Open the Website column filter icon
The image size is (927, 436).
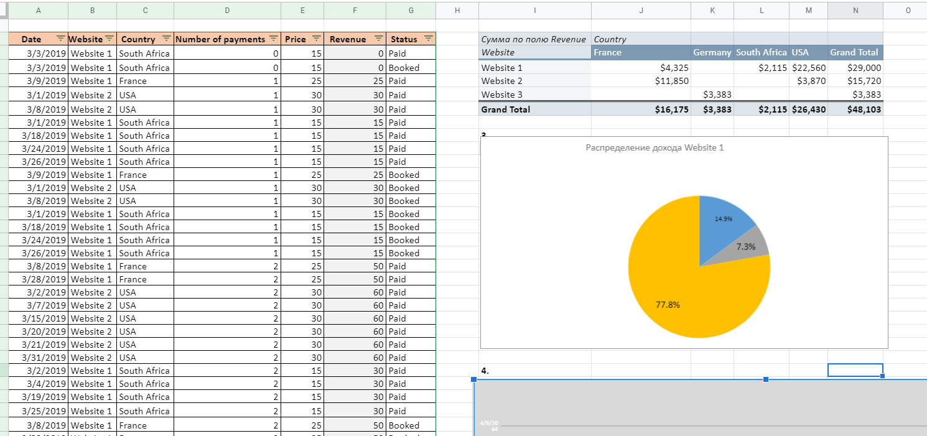pos(109,39)
